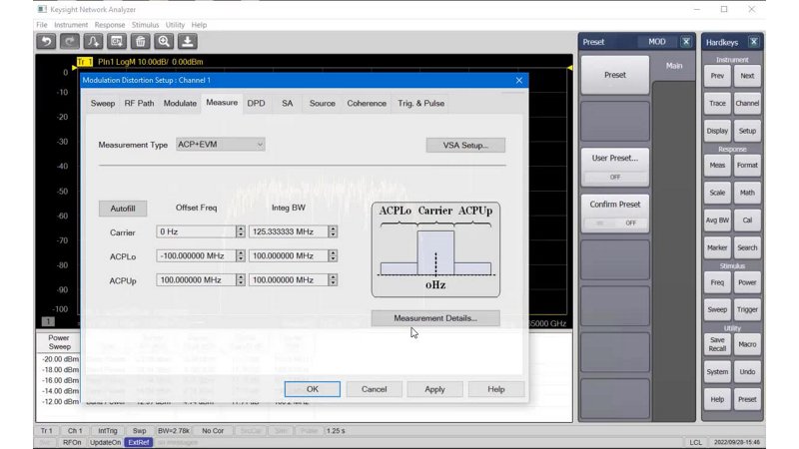Step the Carrier Integ BW spinner
Image resolution: width=799 pixels, height=449 pixels.
[x=333, y=231]
